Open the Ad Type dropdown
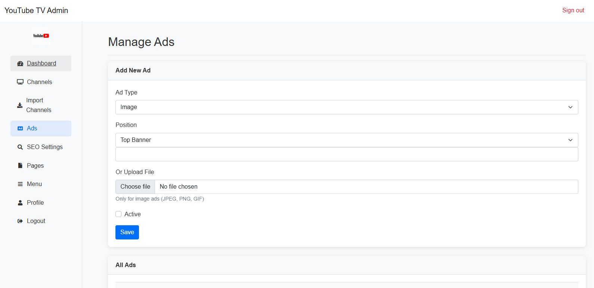Viewport: 594px width, 288px height. 346,107
